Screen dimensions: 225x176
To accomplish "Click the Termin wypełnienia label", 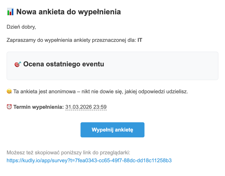I will coord(39,107).
